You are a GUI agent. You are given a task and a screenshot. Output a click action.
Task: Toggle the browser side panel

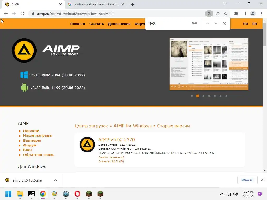tap(245, 14)
